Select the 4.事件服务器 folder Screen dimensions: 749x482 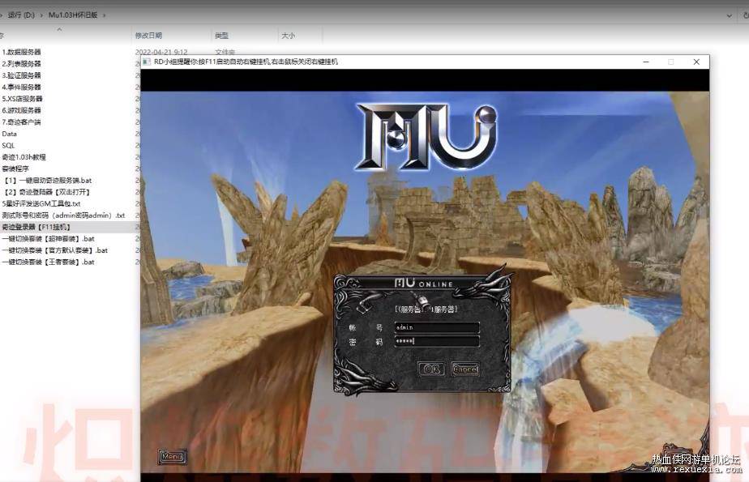[x=22, y=87]
